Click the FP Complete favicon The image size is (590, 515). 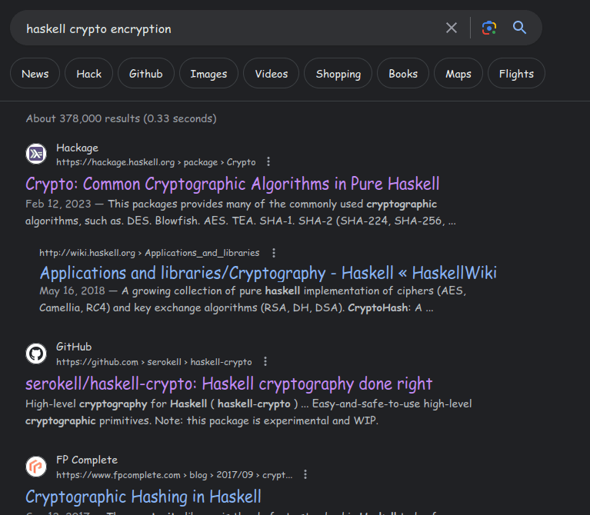pos(36,467)
